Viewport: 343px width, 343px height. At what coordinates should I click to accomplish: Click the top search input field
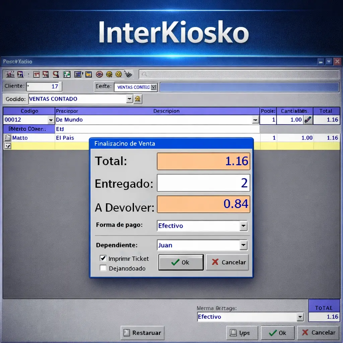point(239,74)
